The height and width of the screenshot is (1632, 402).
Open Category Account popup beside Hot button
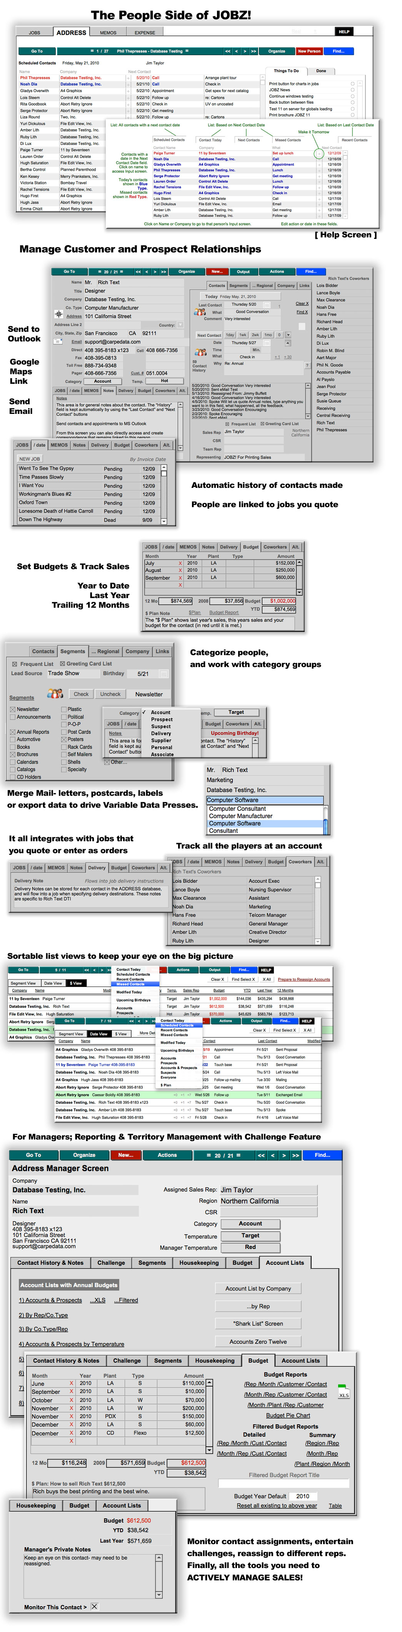tap(102, 382)
